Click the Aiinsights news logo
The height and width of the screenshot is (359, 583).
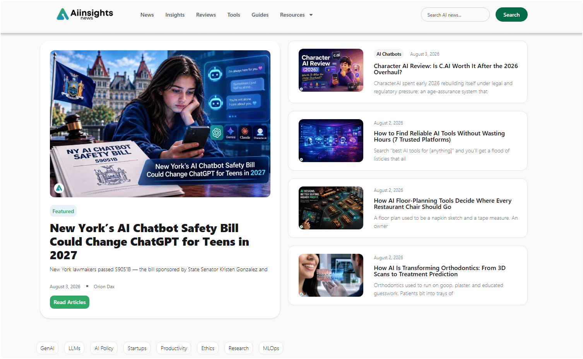tap(85, 14)
